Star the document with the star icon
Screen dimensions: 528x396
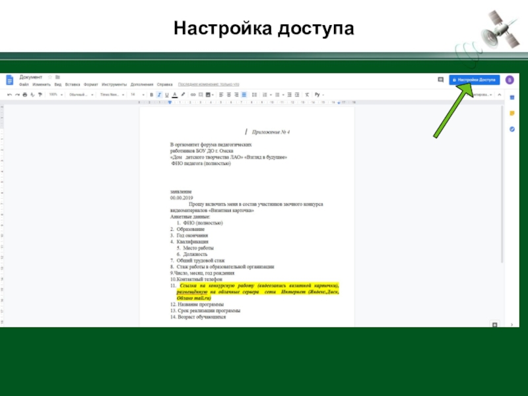pyautogui.click(x=49, y=77)
